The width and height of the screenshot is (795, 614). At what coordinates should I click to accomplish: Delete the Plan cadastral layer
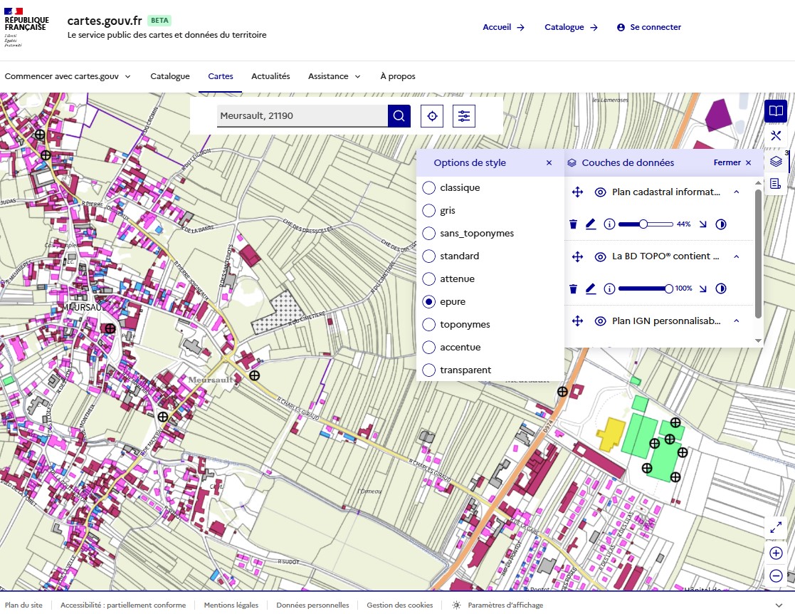click(x=573, y=224)
